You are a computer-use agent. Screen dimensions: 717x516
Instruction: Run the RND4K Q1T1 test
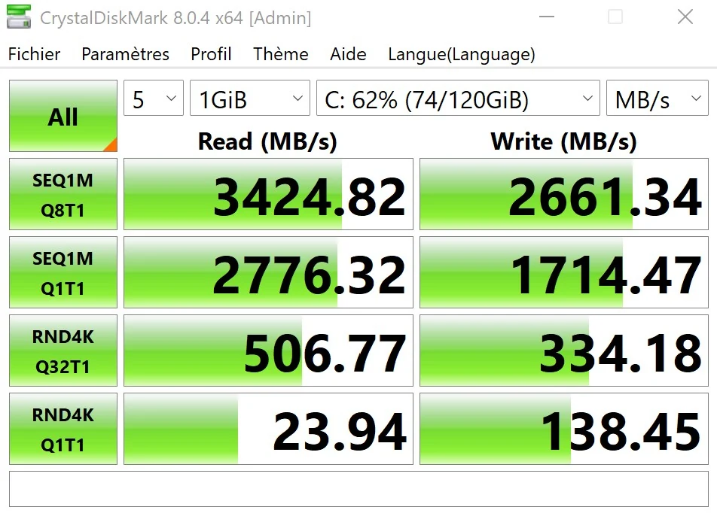(x=63, y=429)
